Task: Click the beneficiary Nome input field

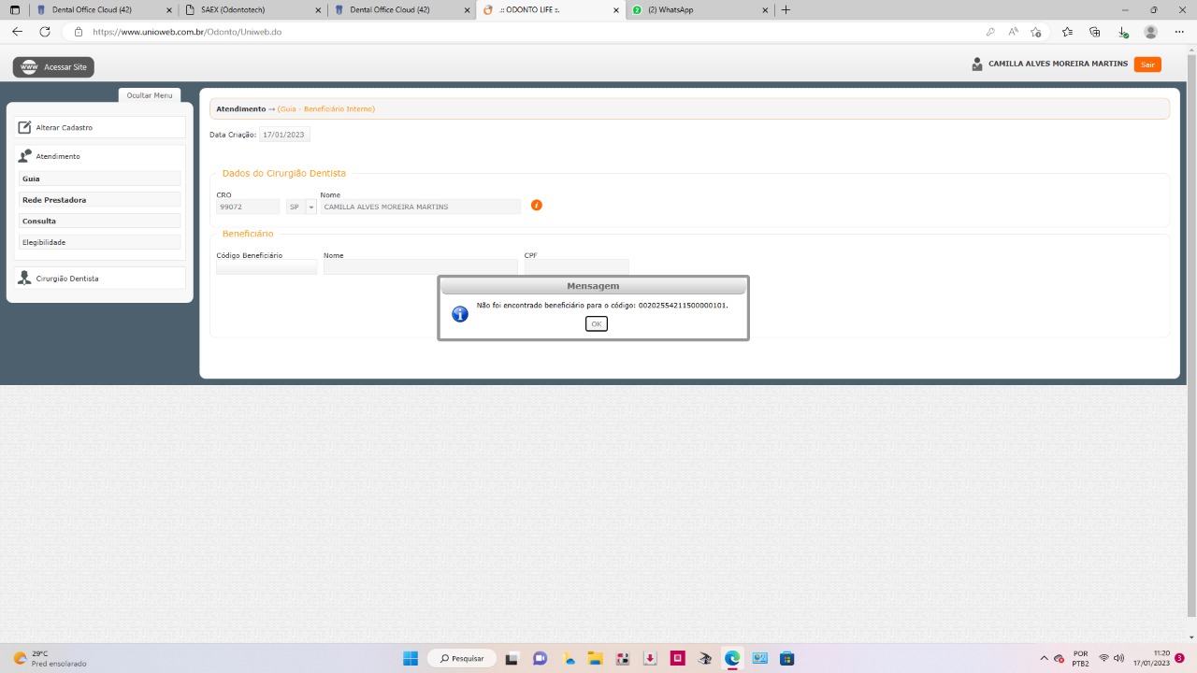Action: click(x=420, y=267)
